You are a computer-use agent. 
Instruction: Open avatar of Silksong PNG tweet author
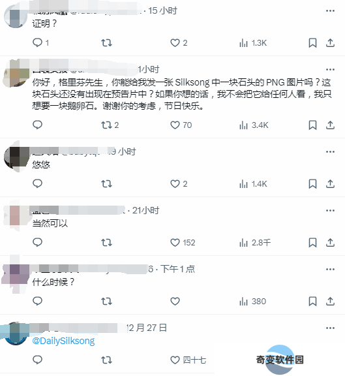pos(15,74)
